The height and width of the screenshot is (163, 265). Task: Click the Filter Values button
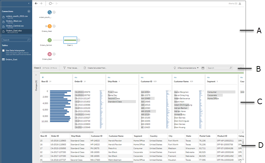coord(71,68)
